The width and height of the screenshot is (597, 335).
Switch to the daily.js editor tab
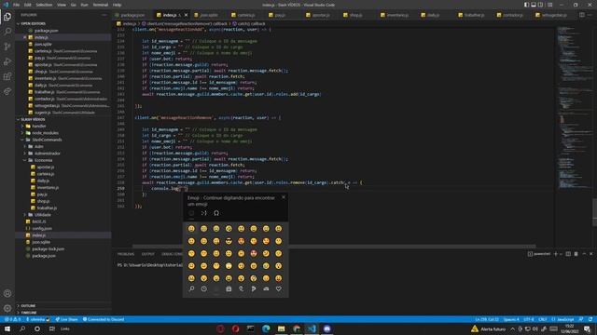[431, 15]
